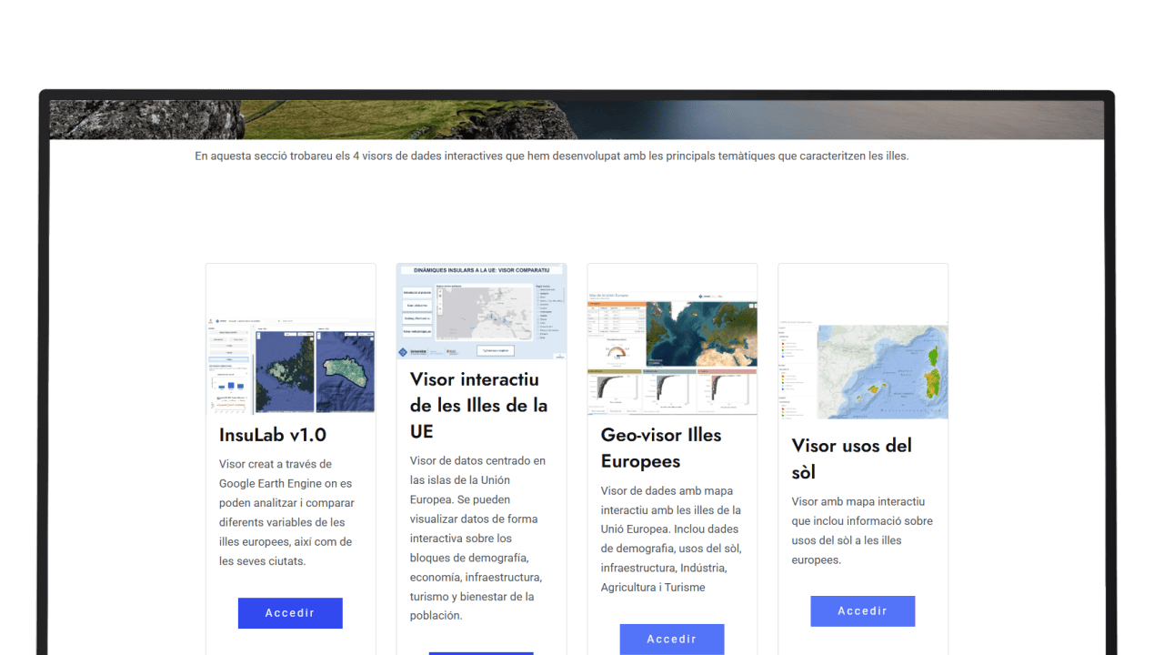Click the InsuLab v1.0 card title

click(273, 435)
